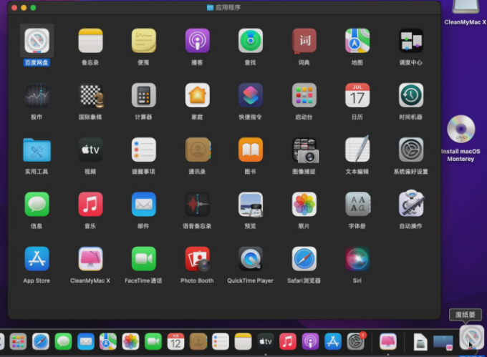Image resolution: width=487 pixels, height=357 pixels.
Task: Click the App Store icon in the Dock
Action: (333, 341)
